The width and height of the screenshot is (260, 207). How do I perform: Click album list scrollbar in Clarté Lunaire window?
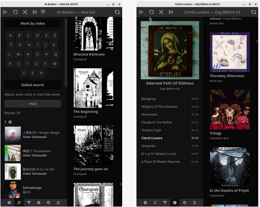pyautogui.click(x=257, y=41)
